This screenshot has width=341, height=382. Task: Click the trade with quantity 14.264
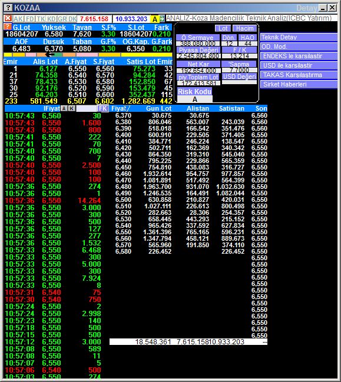pyautogui.click(x=53, y=201)
